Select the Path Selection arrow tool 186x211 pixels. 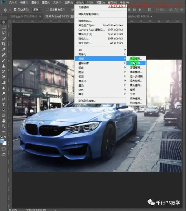[x=4, y=110]
